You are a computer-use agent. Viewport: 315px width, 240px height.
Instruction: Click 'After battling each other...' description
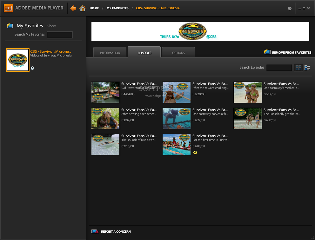coord(139,114)
